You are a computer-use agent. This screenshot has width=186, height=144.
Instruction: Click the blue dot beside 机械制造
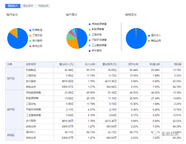click(30, 30)
